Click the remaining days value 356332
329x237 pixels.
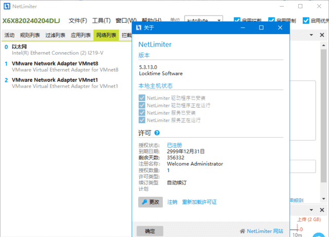pyautogui.click(x=176, y=158)
